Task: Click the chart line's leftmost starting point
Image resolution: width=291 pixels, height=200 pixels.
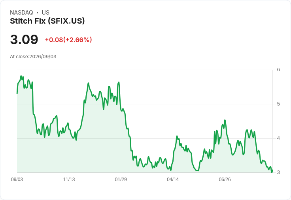Action: 17,94
